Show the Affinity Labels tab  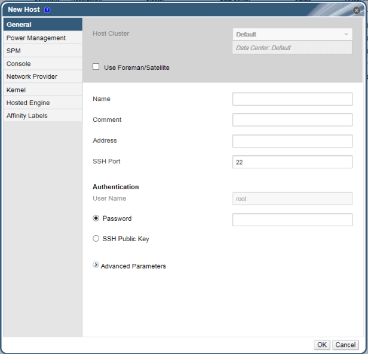coord(42,116)
